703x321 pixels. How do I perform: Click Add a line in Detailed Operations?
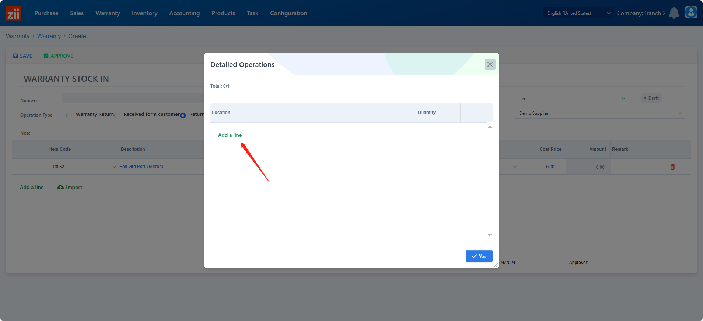(x=230, y=135)
